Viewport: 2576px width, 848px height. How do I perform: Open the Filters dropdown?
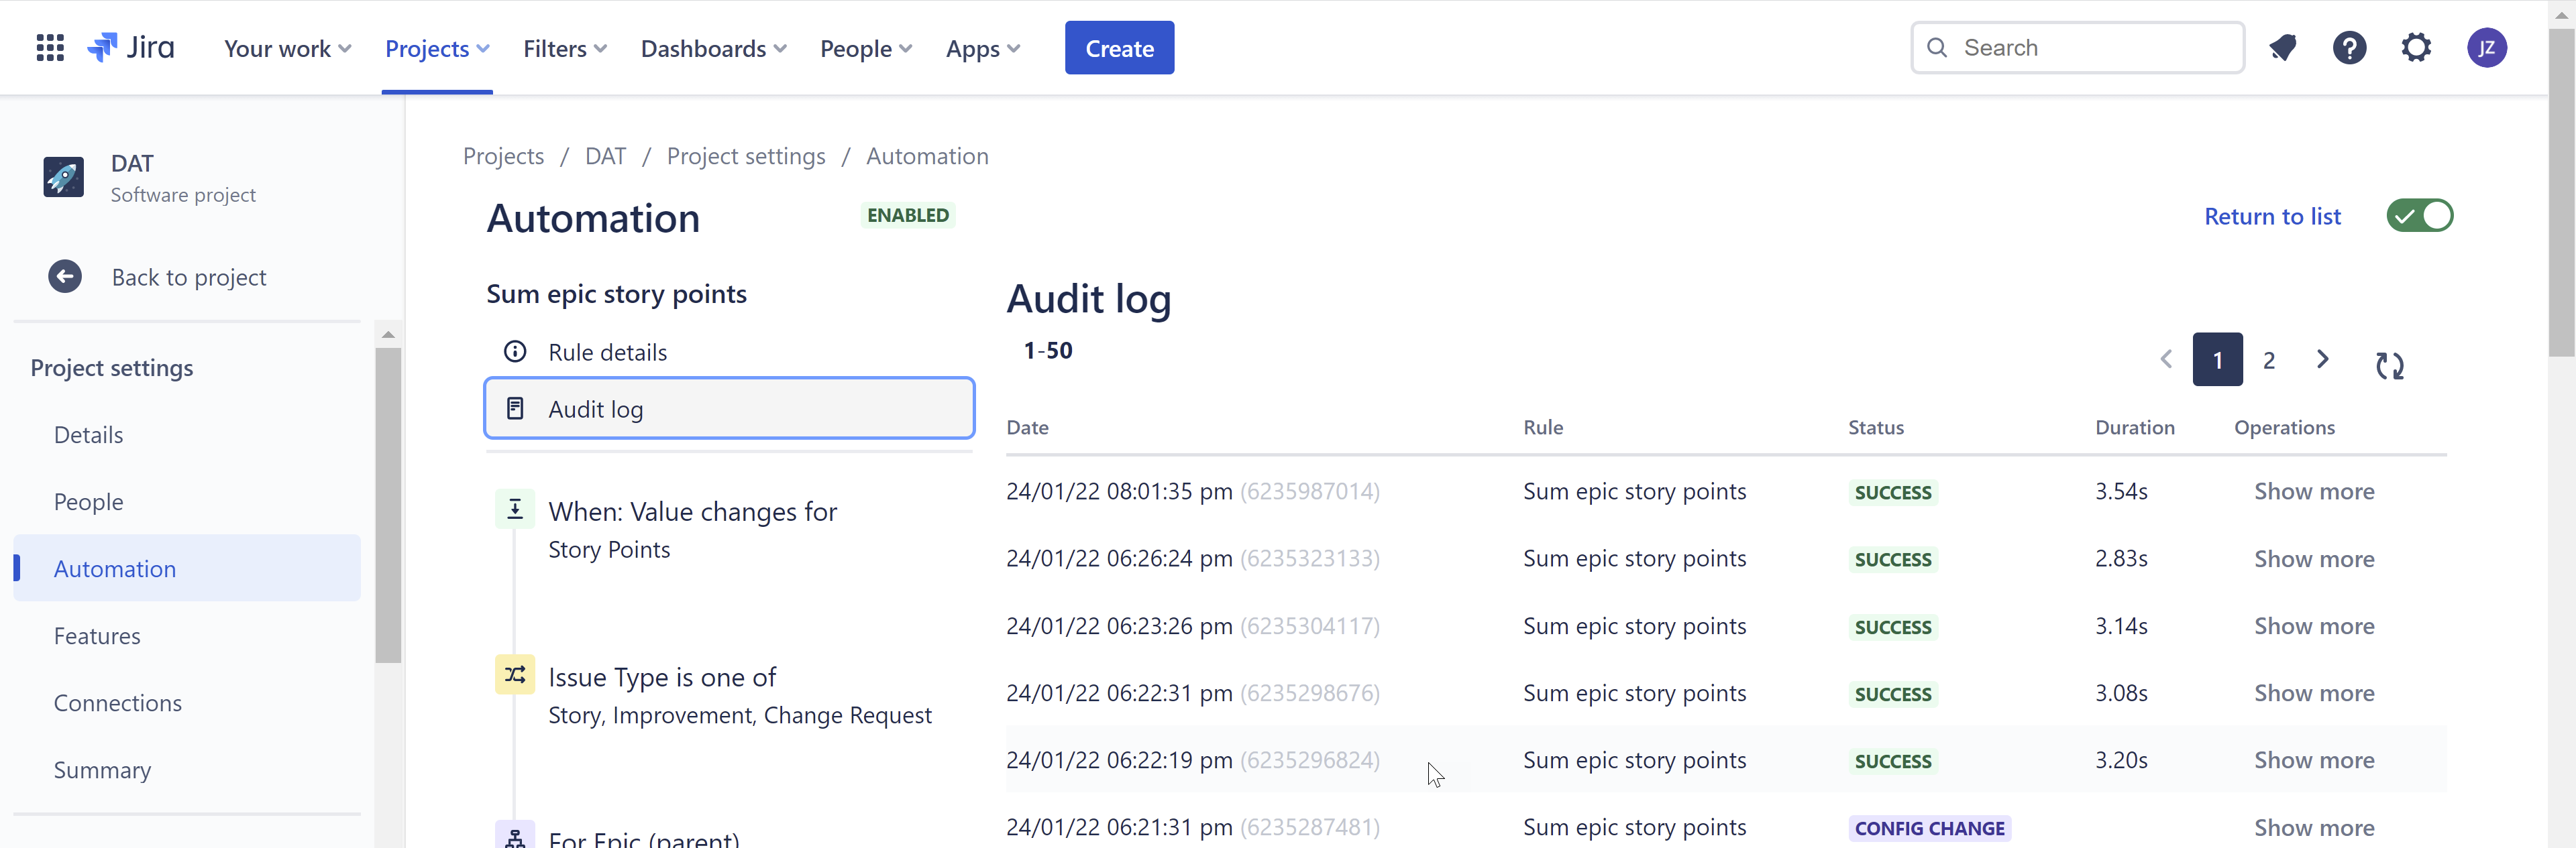[x=563, y=47]
